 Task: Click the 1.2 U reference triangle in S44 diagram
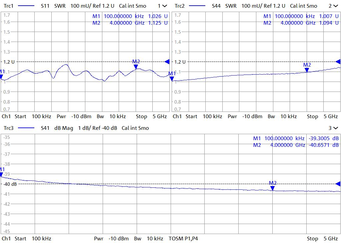[x=338, y=62]
